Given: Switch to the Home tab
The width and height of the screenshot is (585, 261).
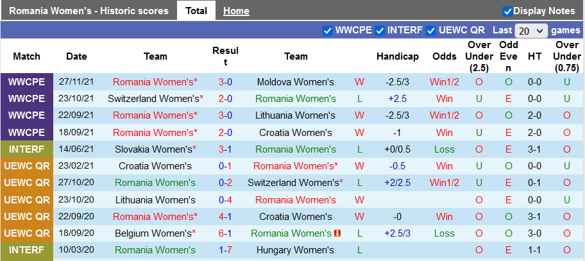Looking at the screenshot, I should (x=236, y=11).
